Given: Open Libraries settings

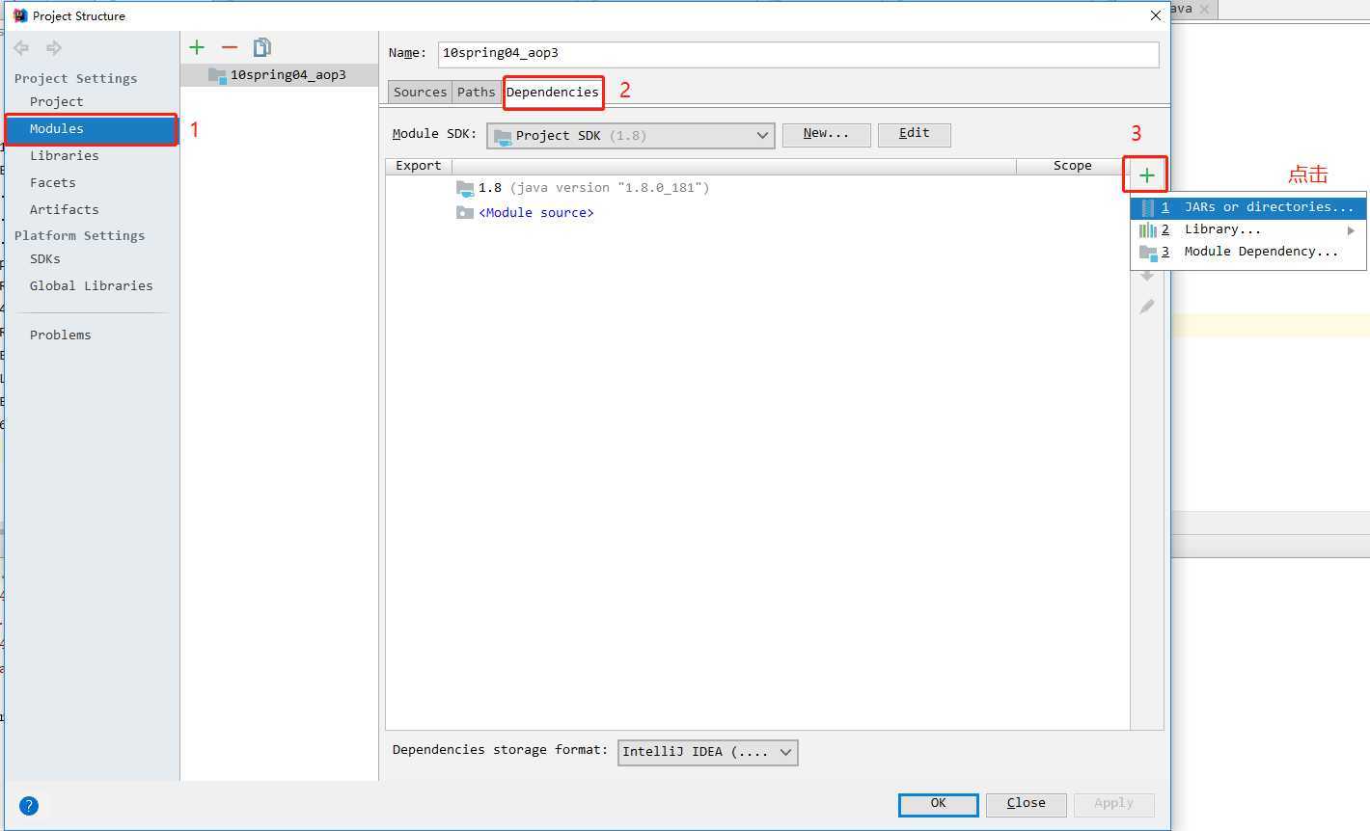Looking at the screenshot, I should click(x=64, y=155).
